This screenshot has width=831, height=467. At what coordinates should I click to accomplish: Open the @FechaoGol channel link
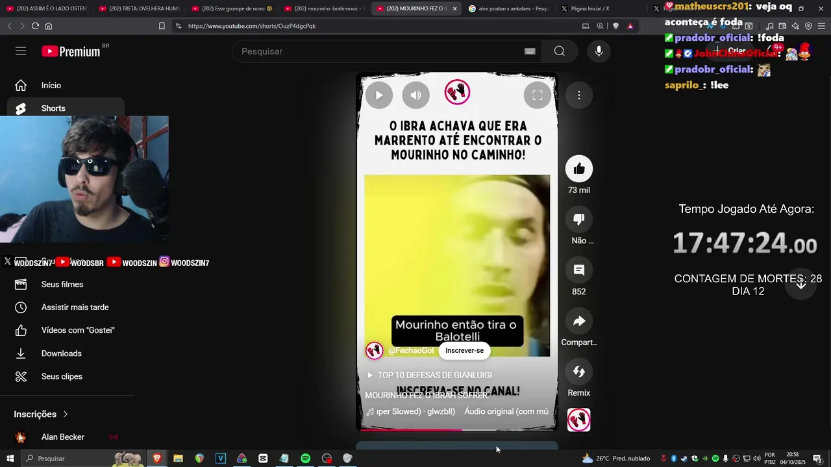411,351
